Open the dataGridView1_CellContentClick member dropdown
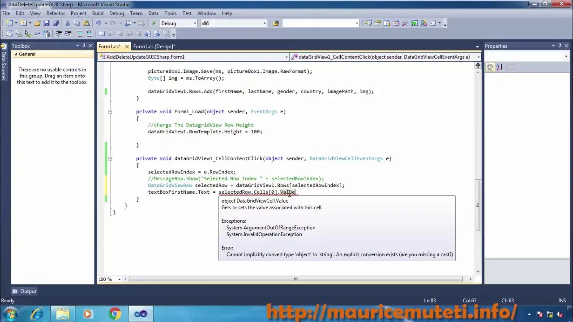Viewport: 573px width, 322px height. coord(478,57)
